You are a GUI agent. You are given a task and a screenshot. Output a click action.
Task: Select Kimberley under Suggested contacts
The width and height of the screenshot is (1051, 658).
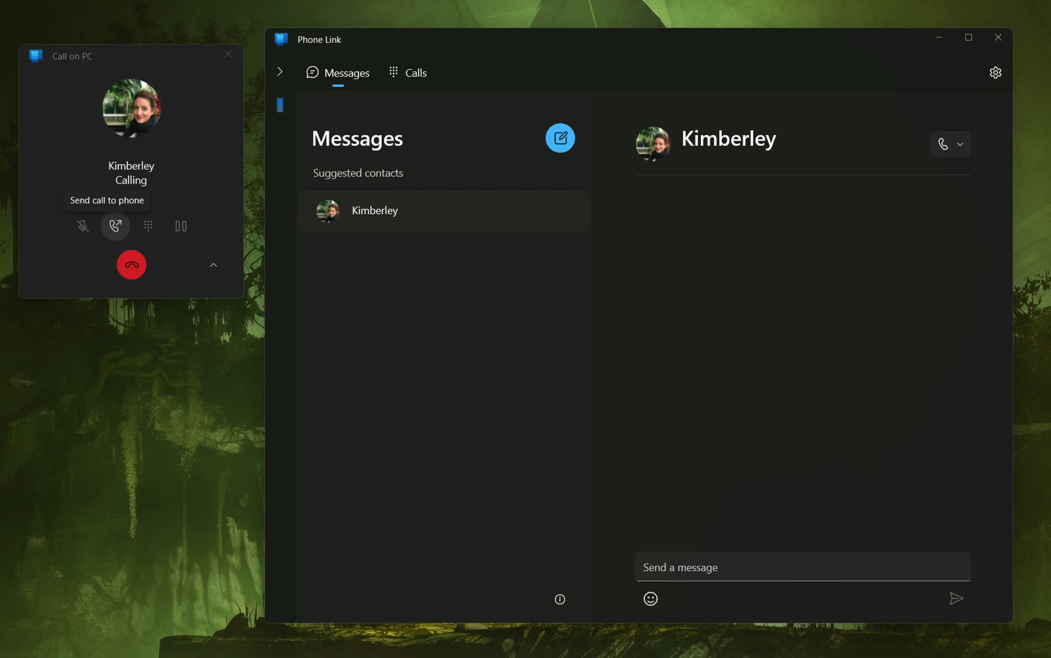374,211
